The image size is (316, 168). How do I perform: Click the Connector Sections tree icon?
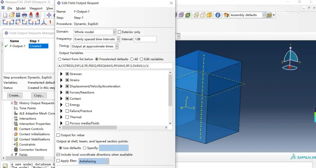[16, 150]
